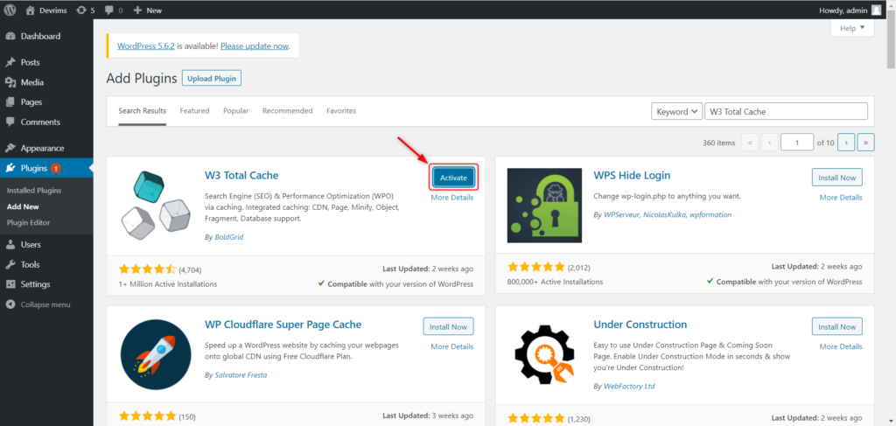Image resolution: width=896 pixels, height=426 pixels.
Task: Install WP Cloudflare Super Page Cache
Action: point(449,326)
